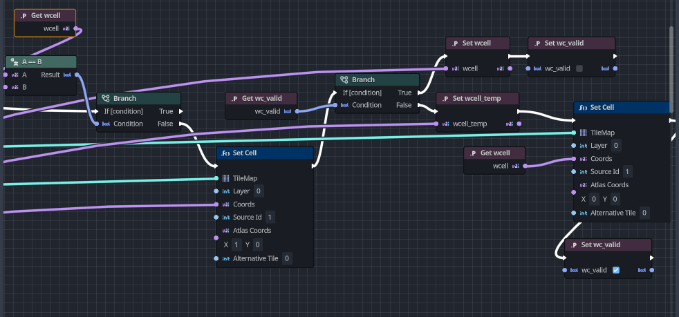Click the branch icon on Branch node beside A == B
Viewport: 679px width, 317px height.
pyautogui.click(x=105, y=99)
